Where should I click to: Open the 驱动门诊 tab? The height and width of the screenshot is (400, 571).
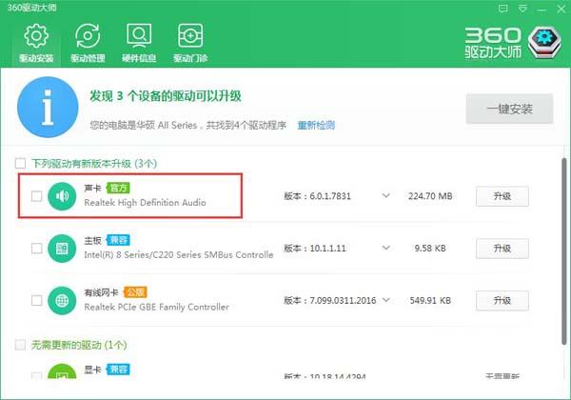pyautogui.click(x=190, y=43)
